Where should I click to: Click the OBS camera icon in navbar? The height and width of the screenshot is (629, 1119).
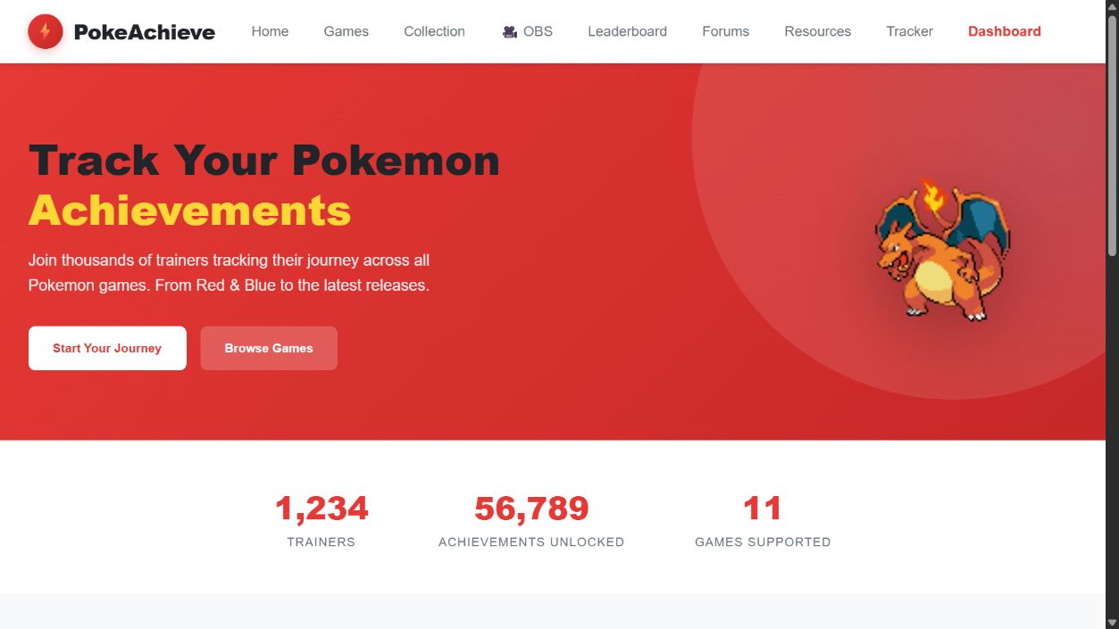[x=510, y=31]
